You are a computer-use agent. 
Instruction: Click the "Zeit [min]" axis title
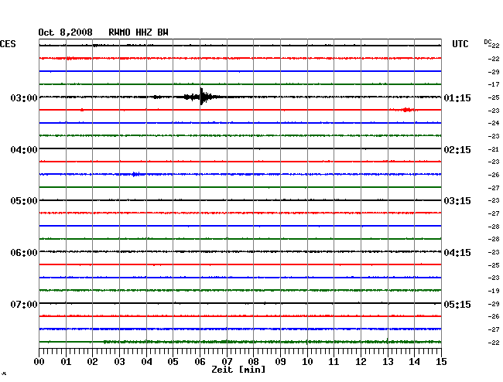click(x=238, y=370)
